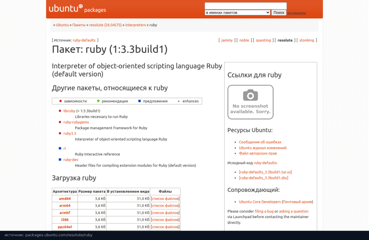
Task: Click the 'Ruby Interactive reference' description
Action: point(97,154)
